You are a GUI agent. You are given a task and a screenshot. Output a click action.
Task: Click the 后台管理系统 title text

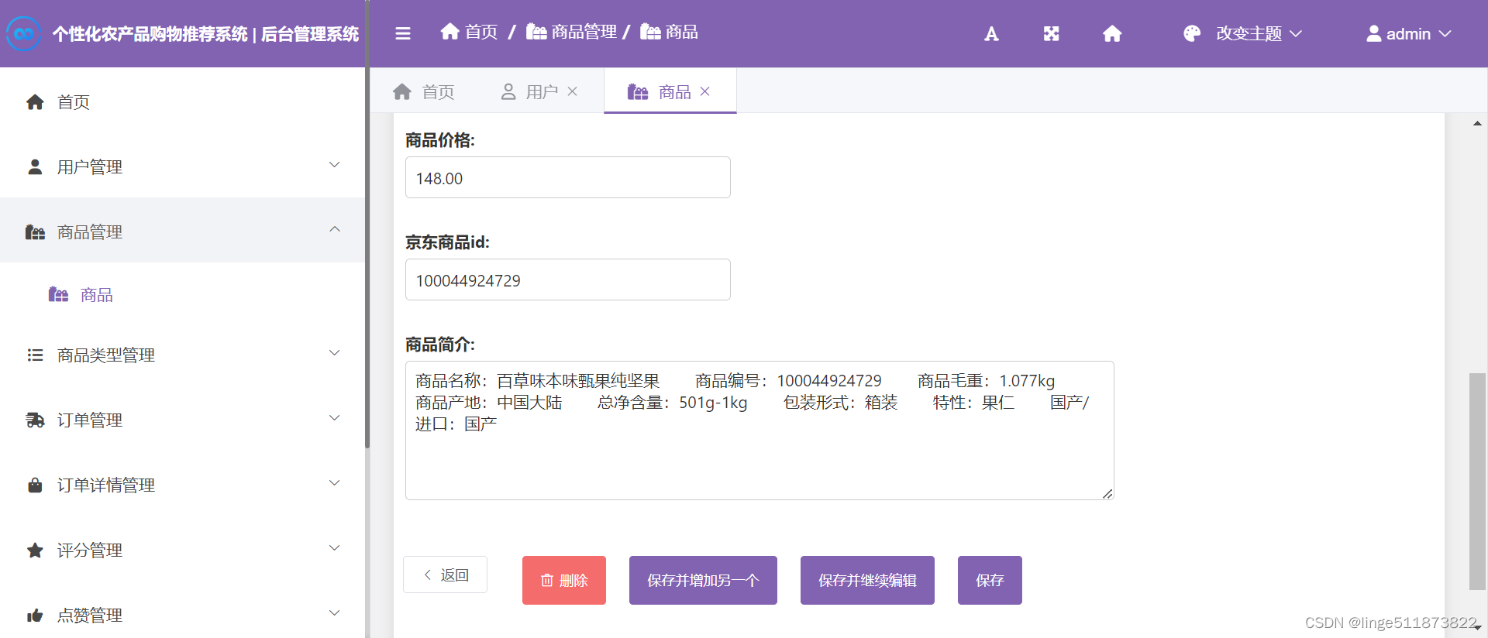click(x=310, y=33)
